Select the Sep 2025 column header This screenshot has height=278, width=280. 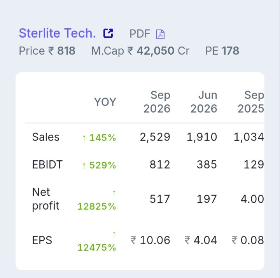[251, 102]
